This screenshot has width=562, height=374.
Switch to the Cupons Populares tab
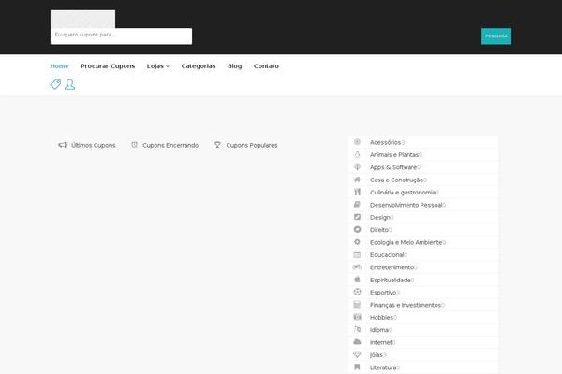coord(245,145)
